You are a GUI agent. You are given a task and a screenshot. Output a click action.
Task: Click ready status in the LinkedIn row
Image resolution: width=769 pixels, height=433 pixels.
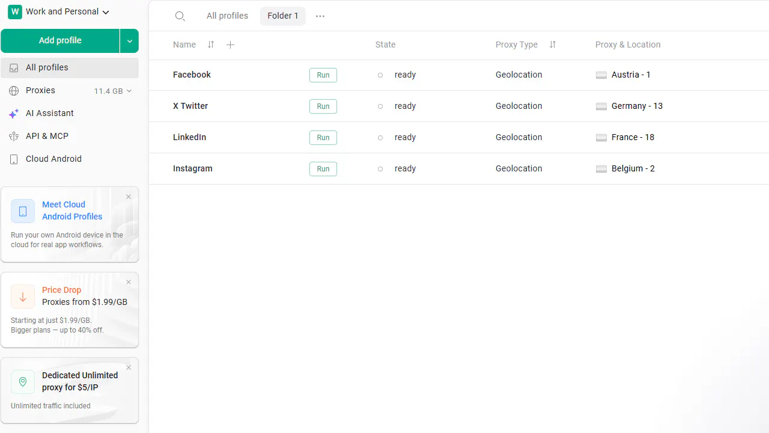405,137
